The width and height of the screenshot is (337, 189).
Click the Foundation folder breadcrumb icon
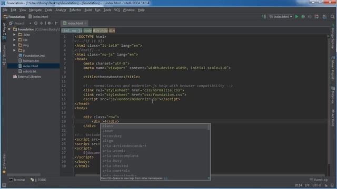(6, 16)
